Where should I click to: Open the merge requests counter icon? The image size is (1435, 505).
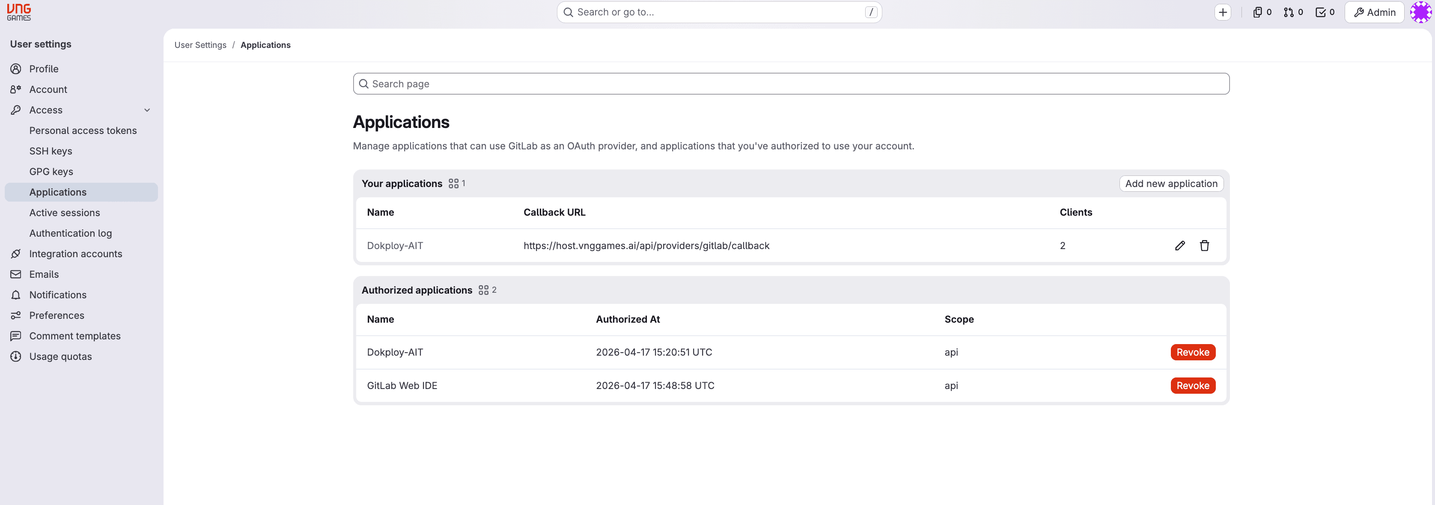click(1289, 12)
